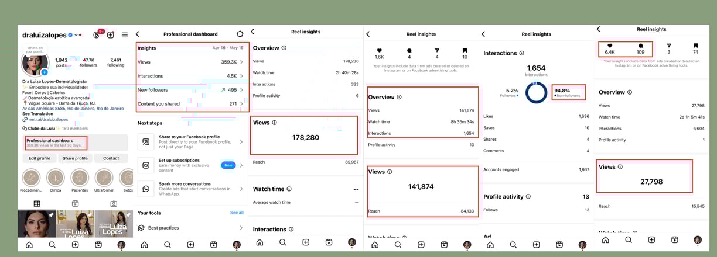Open Ultraformer story highlight
The image size is (717, 257).
click(x=104, y=180)
